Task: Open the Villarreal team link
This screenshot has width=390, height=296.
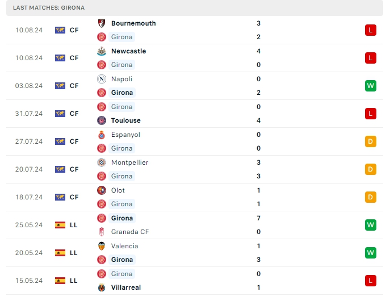Action: pos(126,287)
